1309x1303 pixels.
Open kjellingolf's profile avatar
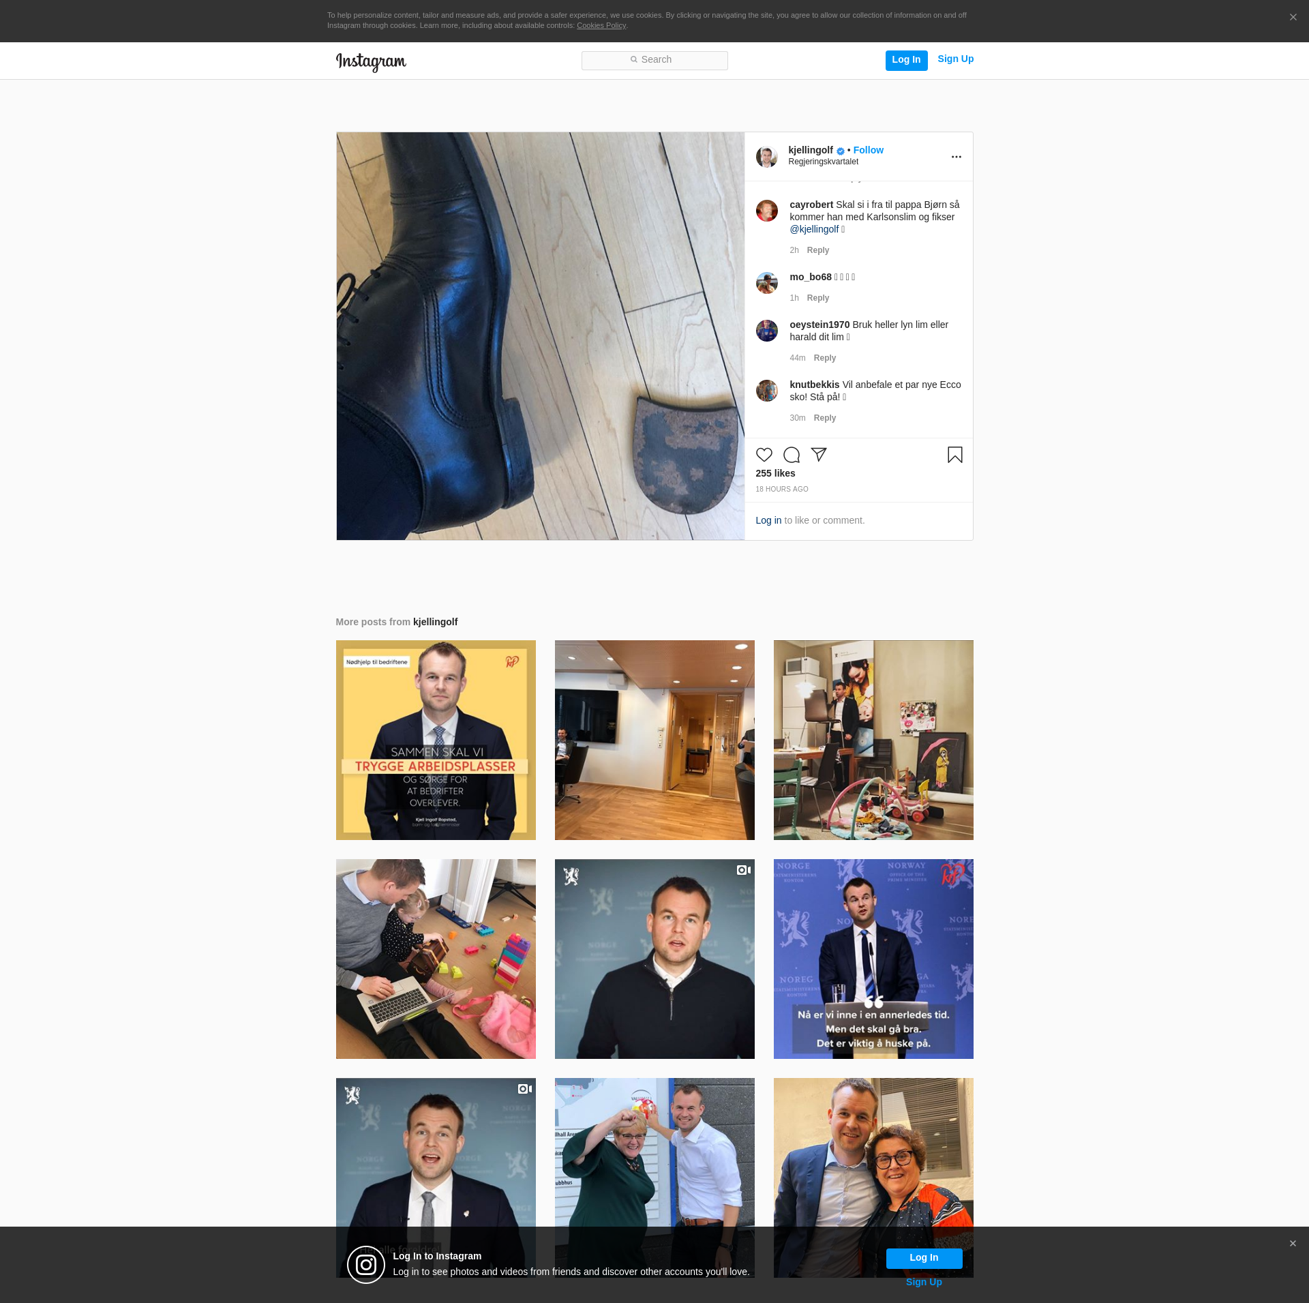click(x=767, y=157)
